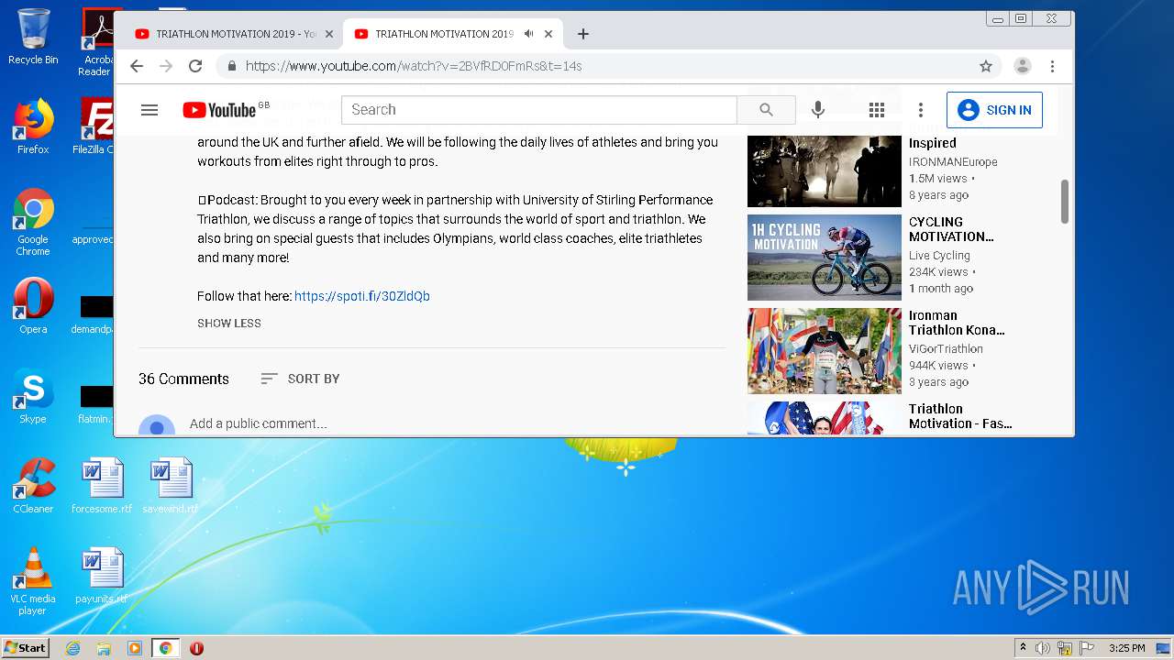Open the Chrome profile avatar
The image size is (1174, 660).
tap(1023, 66)
